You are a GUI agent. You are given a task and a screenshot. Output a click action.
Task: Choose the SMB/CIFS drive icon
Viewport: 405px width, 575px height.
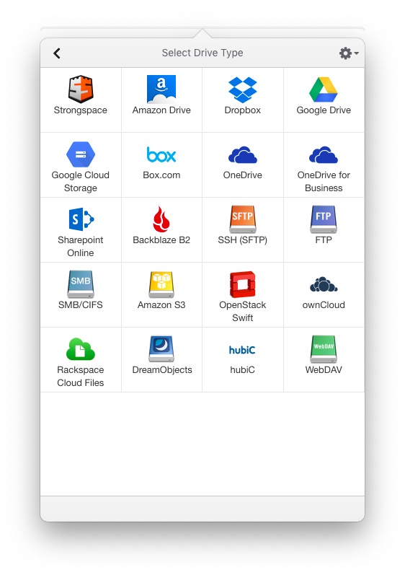click(x=81, y=284)
